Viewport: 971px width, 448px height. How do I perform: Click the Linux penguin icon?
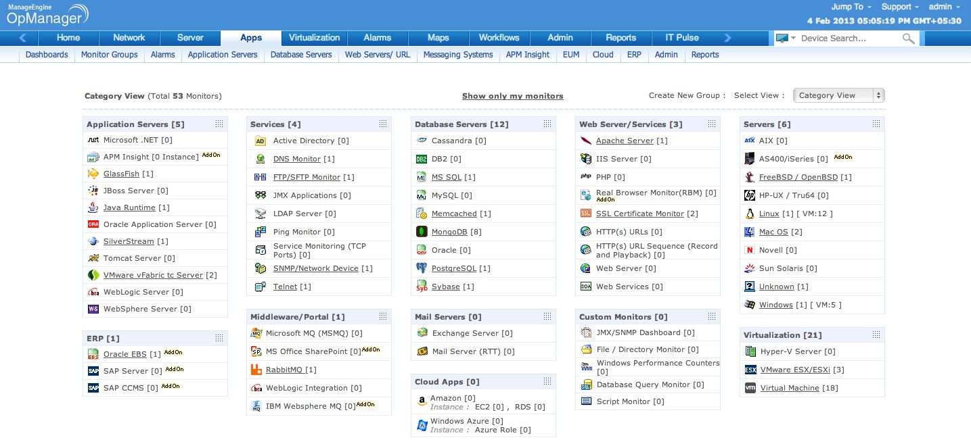point(749,214)
